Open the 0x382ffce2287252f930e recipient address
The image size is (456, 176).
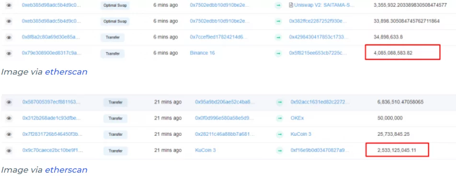318,21
